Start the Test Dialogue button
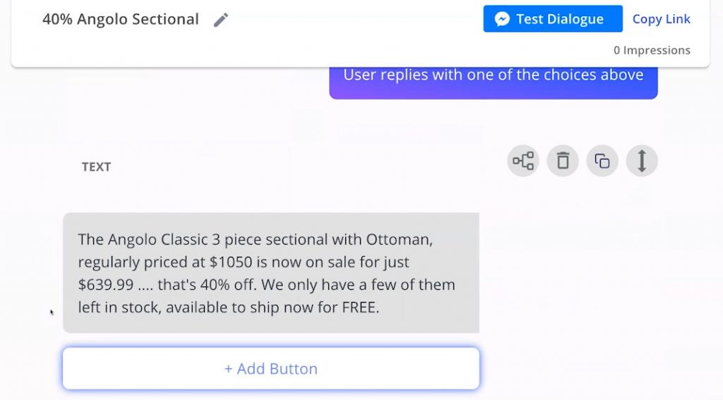The height and width of the screenshot is (400, 723). tap(553, 19)
